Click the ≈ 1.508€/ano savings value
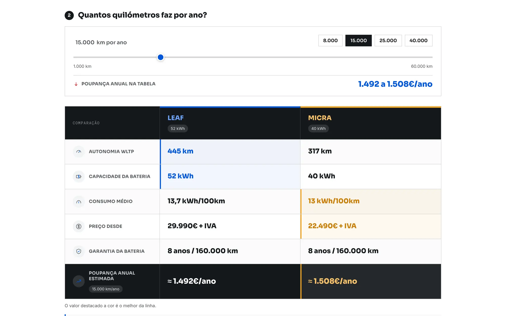Screen dimensions: 506x316 332,281
